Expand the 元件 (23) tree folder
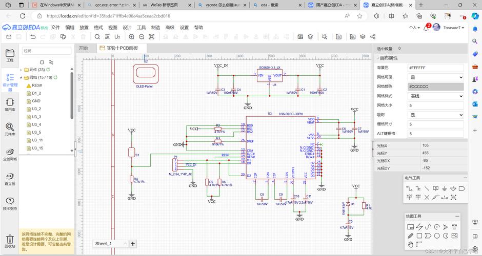Viewport: 482px width, 256px height. [x=21, y=70]
